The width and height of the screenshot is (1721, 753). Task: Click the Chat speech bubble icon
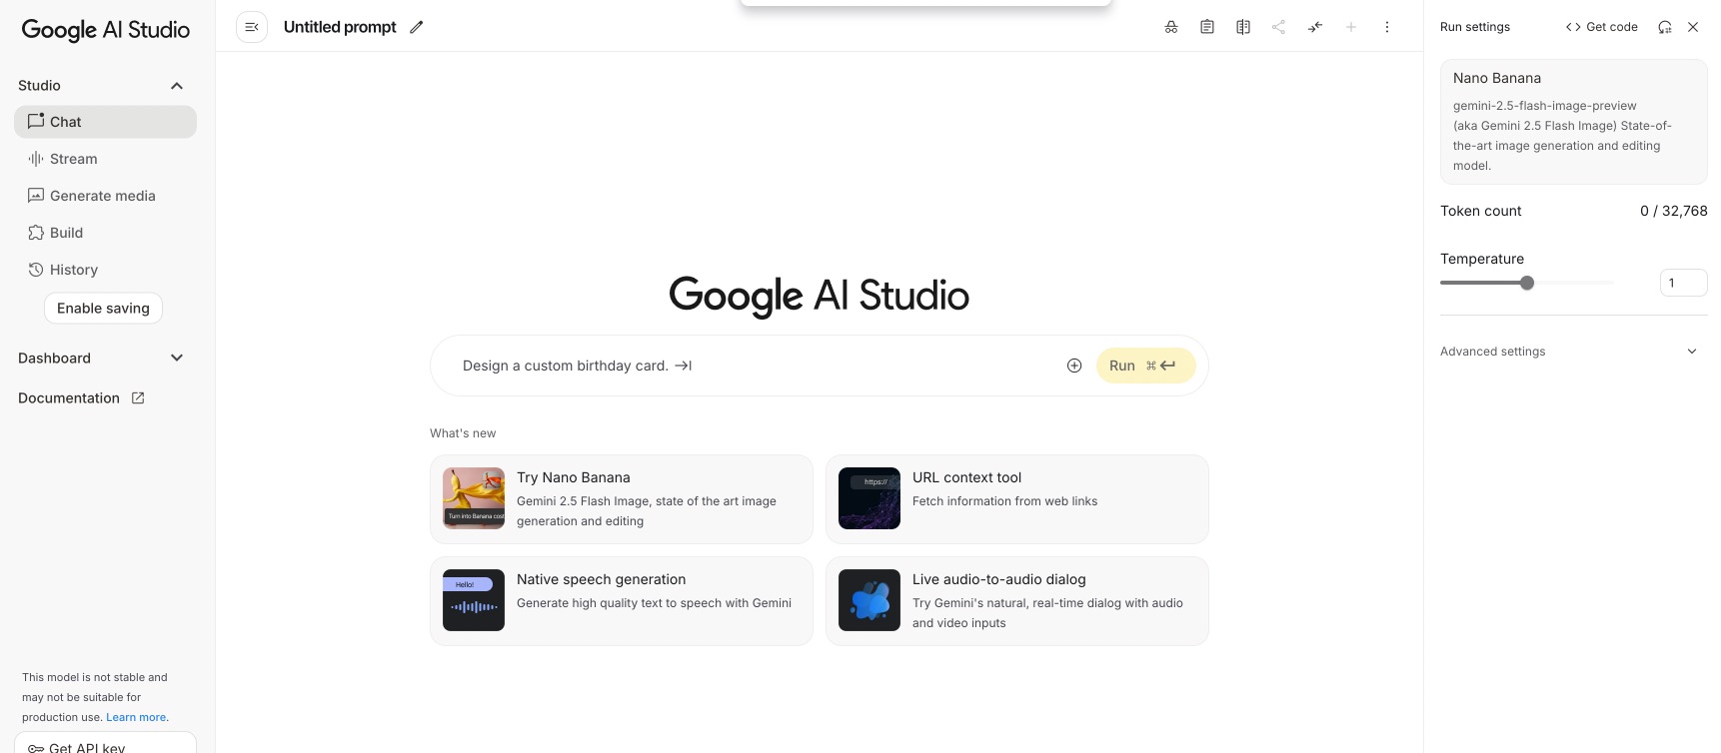36,121
